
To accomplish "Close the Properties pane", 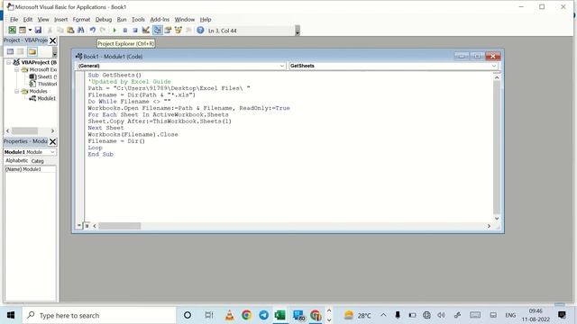I will click(x=53, y=141).
